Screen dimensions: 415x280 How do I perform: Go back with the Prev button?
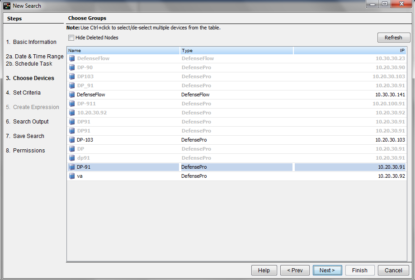pos(295,271)
